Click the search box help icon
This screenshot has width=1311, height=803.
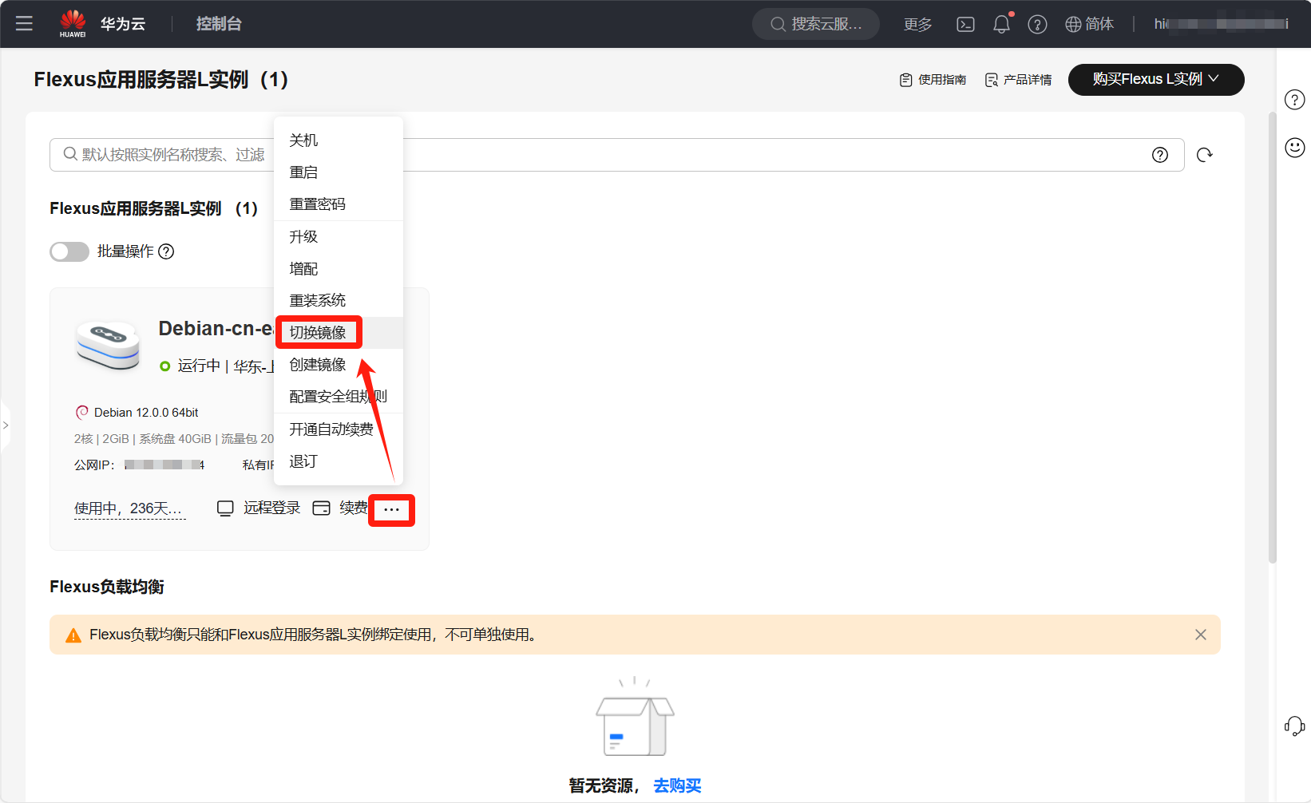coord(1160,155)
